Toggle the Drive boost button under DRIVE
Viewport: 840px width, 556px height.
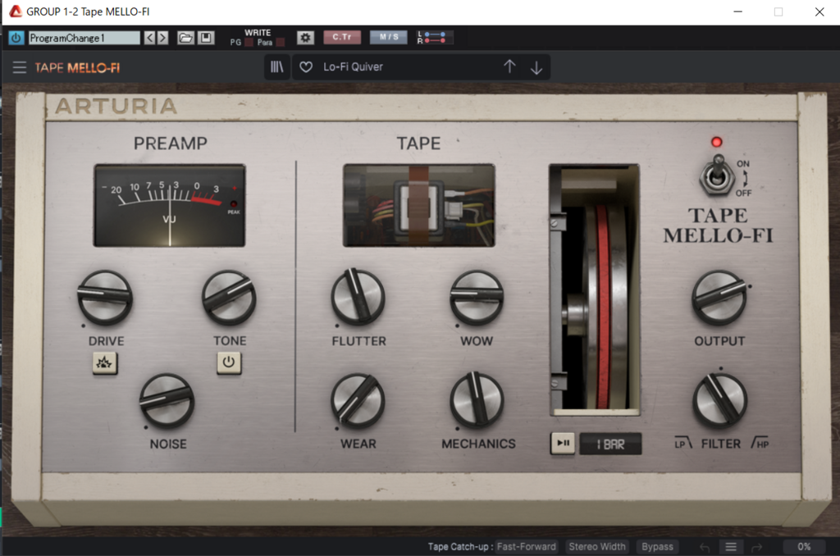pyautogui.click(x=104, y=362)
